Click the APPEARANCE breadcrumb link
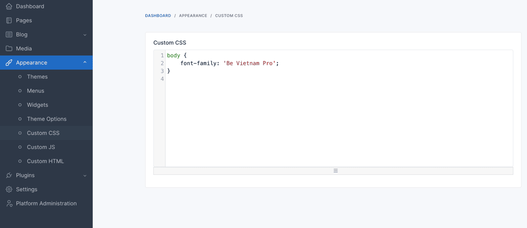Screen dimensions: 527x228 coord(193,15)
